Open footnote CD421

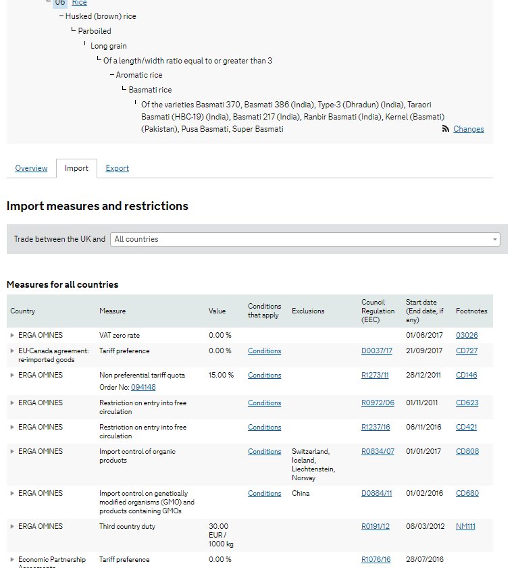(x=466, y=427)
